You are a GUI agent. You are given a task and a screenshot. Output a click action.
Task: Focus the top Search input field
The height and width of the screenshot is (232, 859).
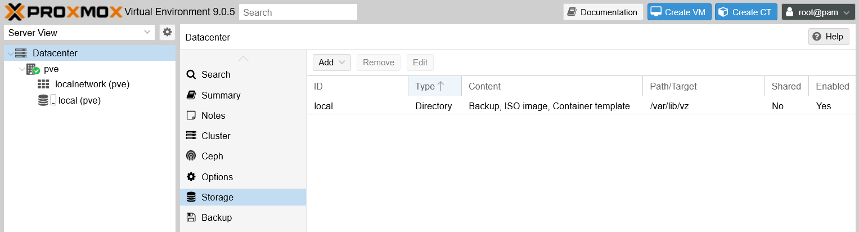click(x=298, y=12)
